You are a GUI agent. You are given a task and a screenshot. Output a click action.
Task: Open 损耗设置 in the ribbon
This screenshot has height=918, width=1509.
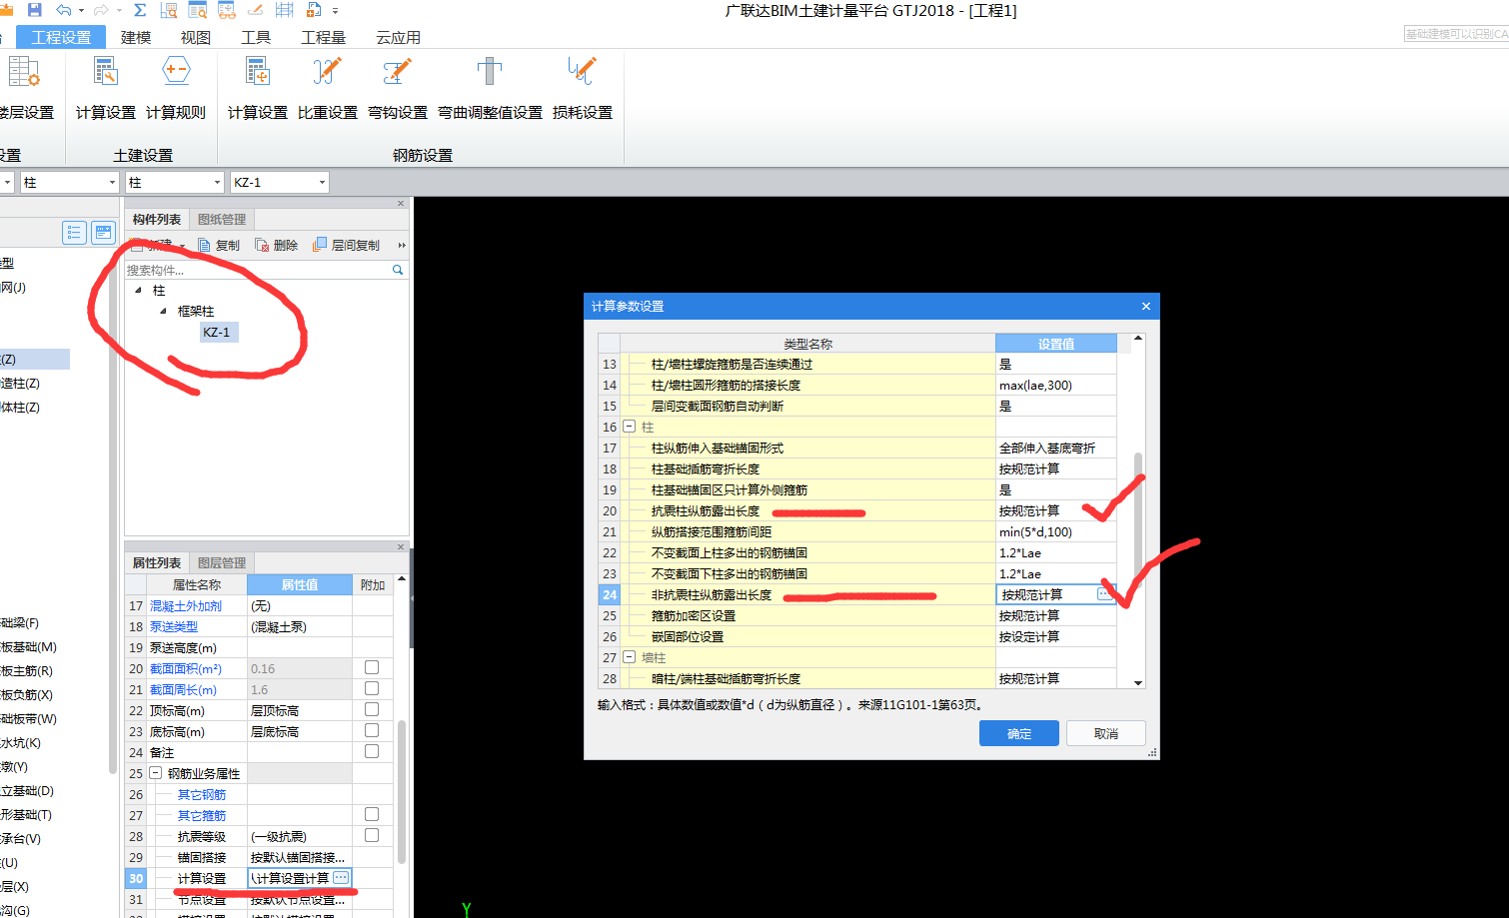point(583,88)
